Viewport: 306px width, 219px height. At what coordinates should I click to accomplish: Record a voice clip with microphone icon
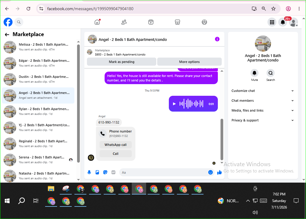(89, 172)
